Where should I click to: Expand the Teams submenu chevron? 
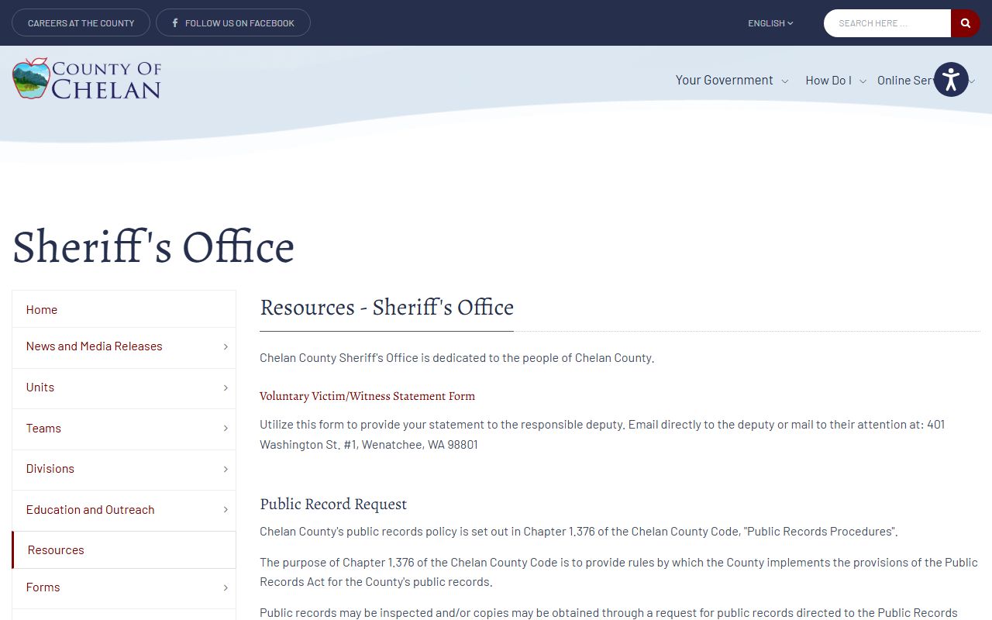point(226,428)
